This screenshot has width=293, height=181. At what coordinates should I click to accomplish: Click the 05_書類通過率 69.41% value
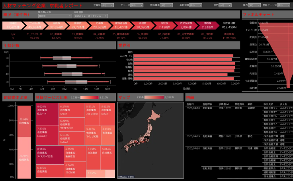click(x=121, y=38)
